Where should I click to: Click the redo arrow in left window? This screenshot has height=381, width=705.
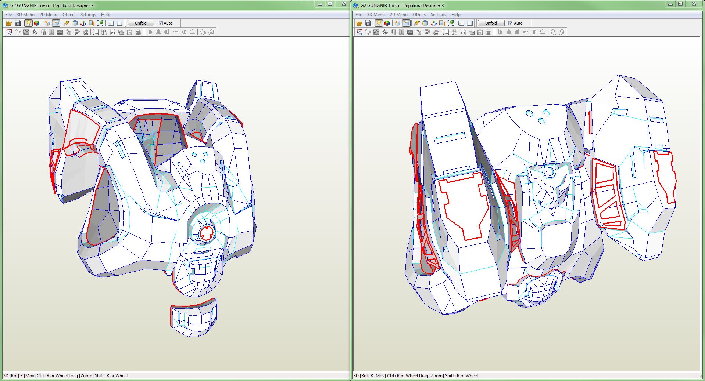click(85, 32)
